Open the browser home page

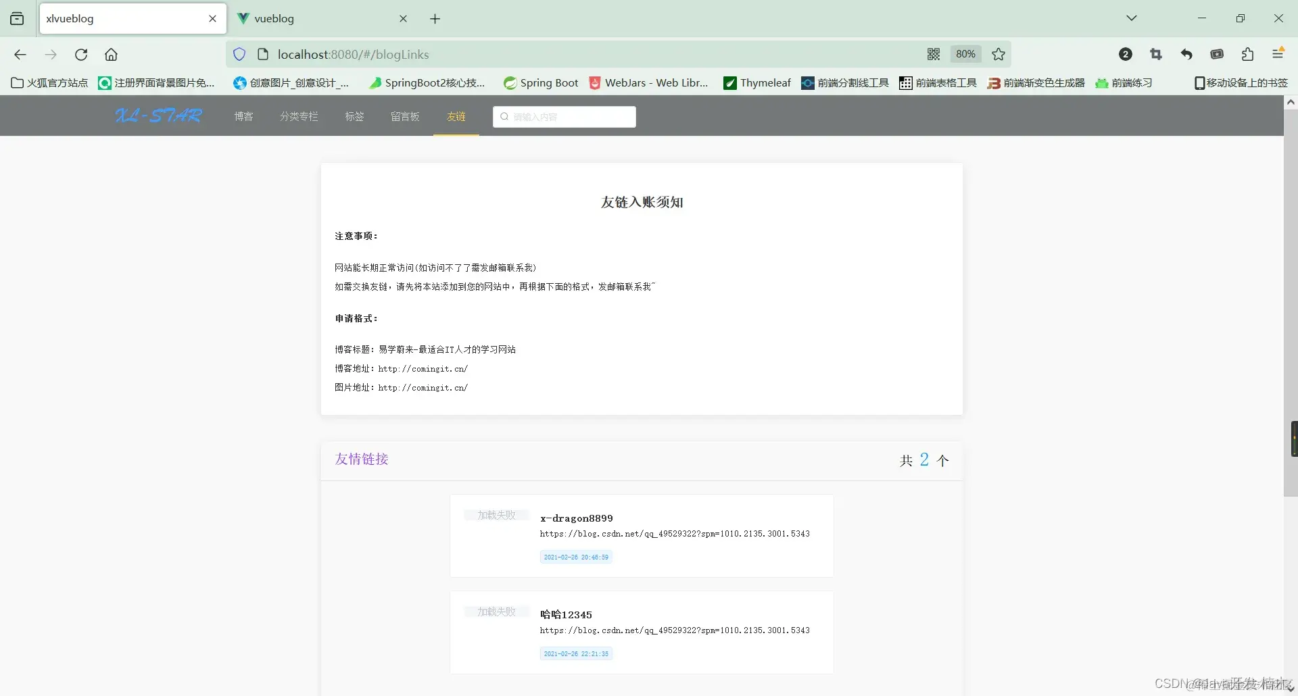click(x=112, y=55)
